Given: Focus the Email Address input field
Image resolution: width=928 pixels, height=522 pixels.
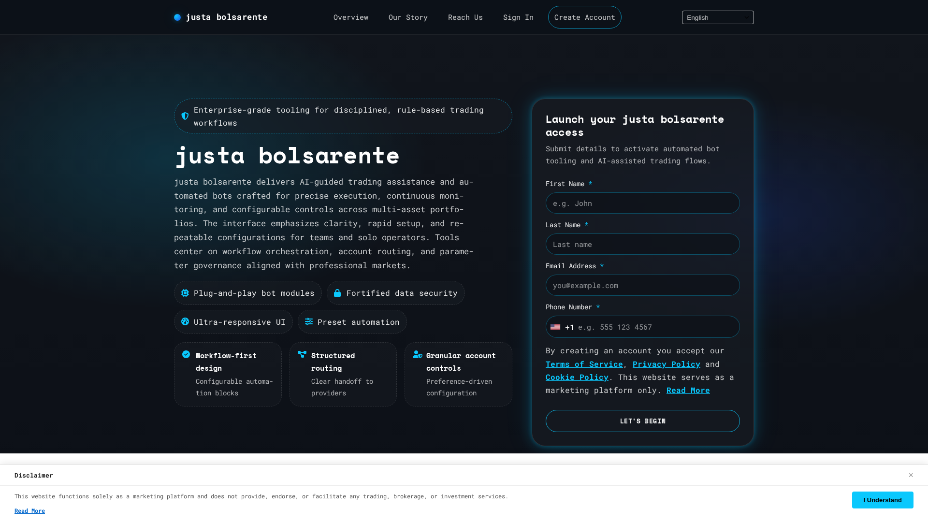Looking at the screenshot, I should click(643, 285).
